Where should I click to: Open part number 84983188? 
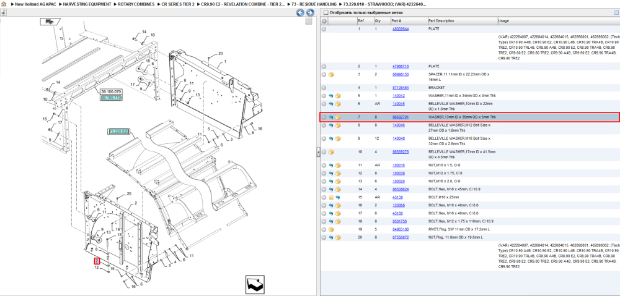coord(400,229)
